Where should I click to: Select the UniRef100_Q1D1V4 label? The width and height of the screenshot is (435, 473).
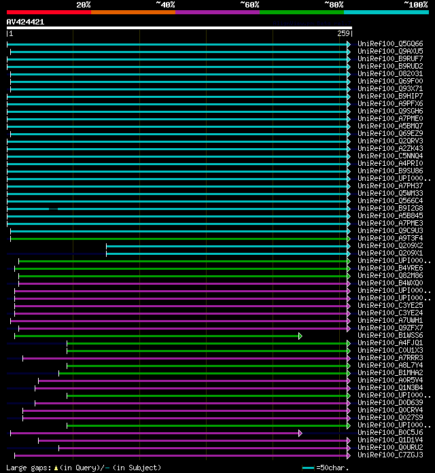(390, 440)
